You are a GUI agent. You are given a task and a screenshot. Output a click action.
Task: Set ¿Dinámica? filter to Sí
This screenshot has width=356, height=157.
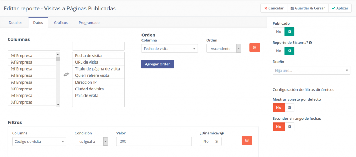click(x=217, y=141)
